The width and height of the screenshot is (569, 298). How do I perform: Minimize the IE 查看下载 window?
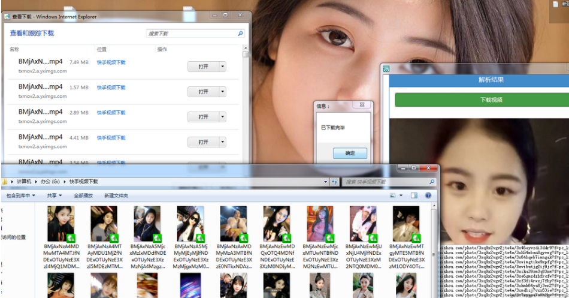click(214, 15)
